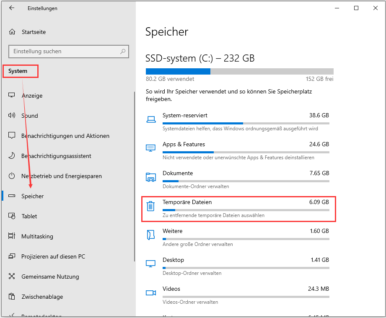Open the Anzeige settings page
Screen dimensions: 386x318
[x=68, y=95]
